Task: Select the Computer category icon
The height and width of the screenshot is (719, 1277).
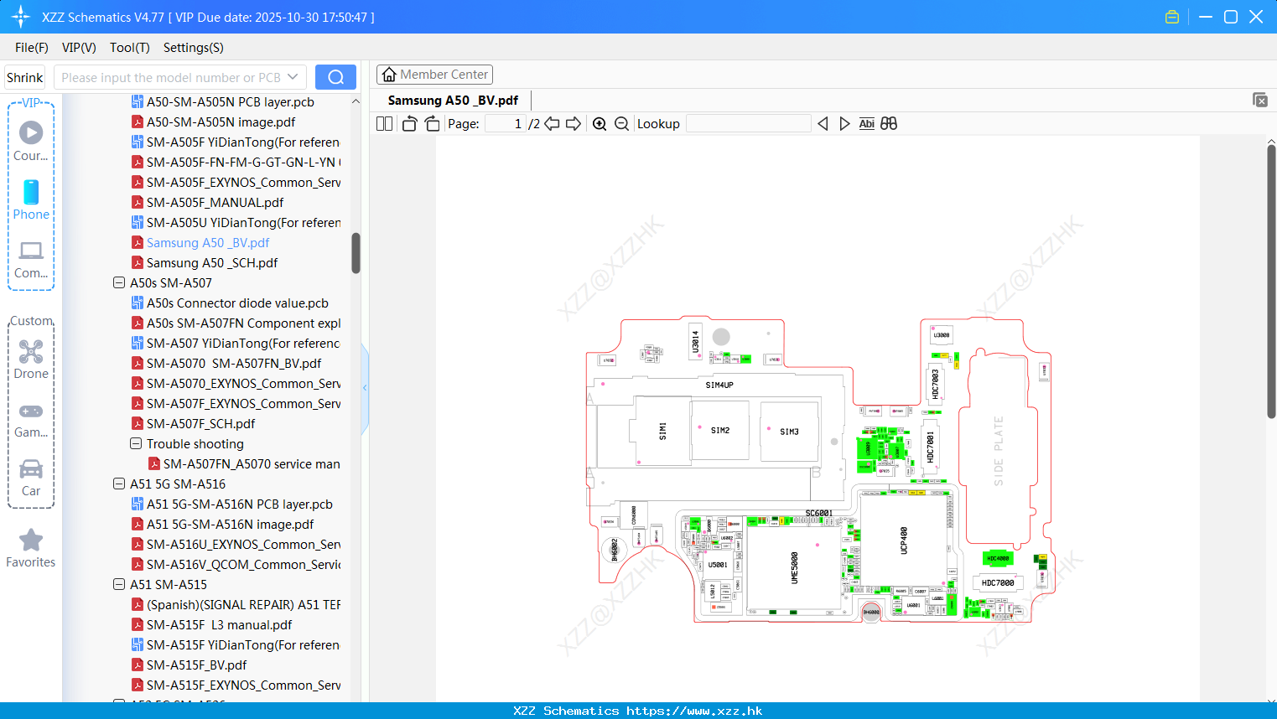Action: (x=31, y=260)
